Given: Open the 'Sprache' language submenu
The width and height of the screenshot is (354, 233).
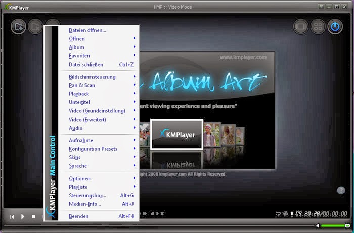Looking at the screenshot, I should [x=99, y=166].
